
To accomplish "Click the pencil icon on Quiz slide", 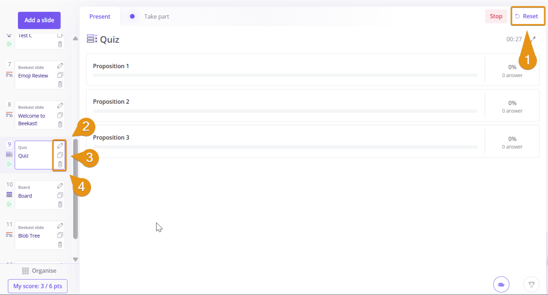I will (x=60, y=145).
